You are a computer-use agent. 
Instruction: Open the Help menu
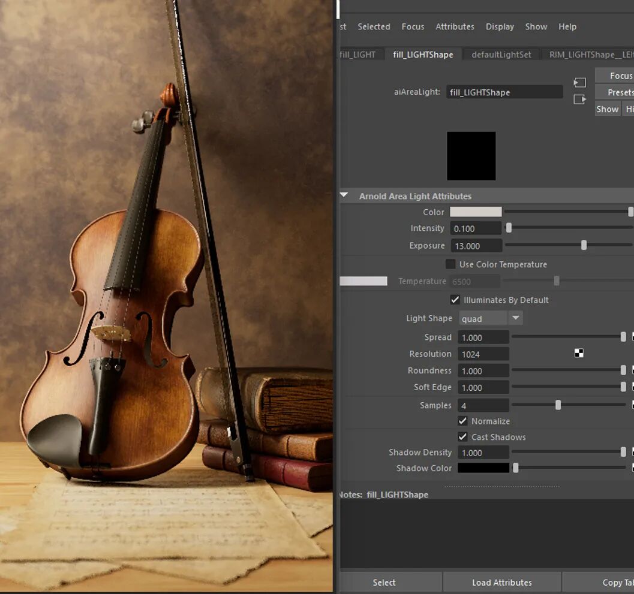pyautogui.click(x=567, y=26)
